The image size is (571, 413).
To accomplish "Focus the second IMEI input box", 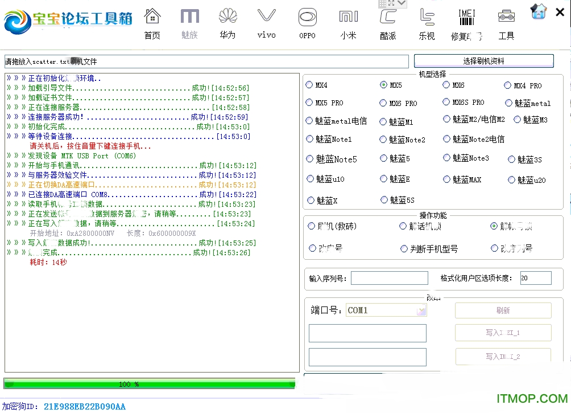I will point(367,357).
